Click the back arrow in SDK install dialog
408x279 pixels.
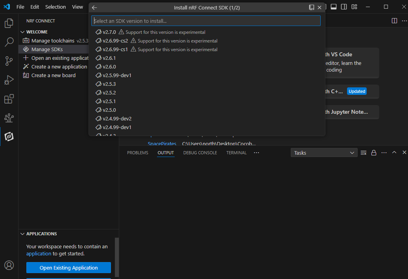(94, 7)
